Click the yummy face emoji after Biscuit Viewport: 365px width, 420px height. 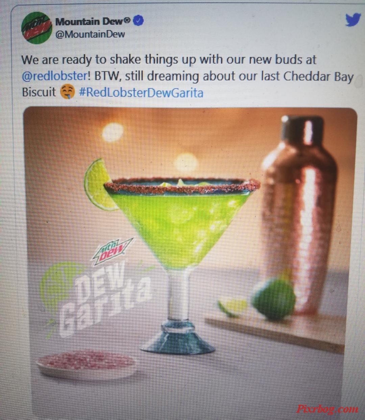point(67,92)
